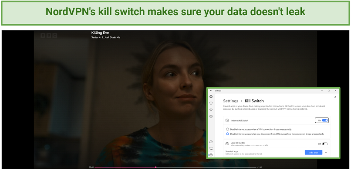This screenshot has width=351, height=170.
Task: Select 'disconnect from VPN manually' radio option
Action: coord(228,134)
